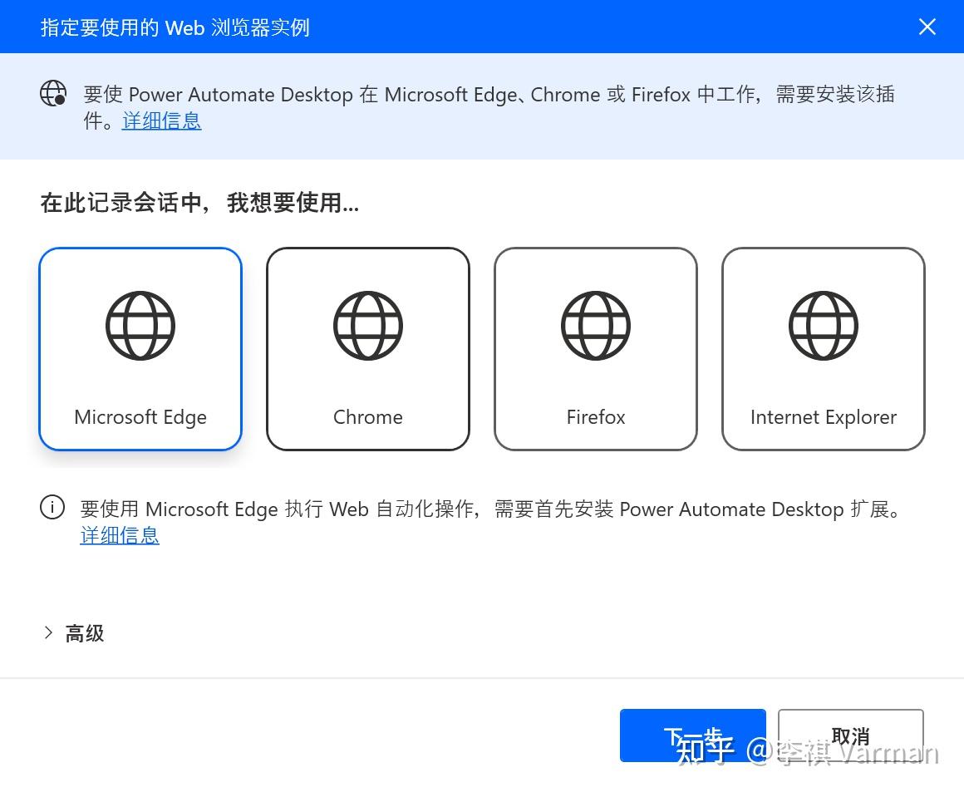Viewport: 964px width, 792px height.
Task: Click the Internet Explorer globe icon
Action: [823, 325]
